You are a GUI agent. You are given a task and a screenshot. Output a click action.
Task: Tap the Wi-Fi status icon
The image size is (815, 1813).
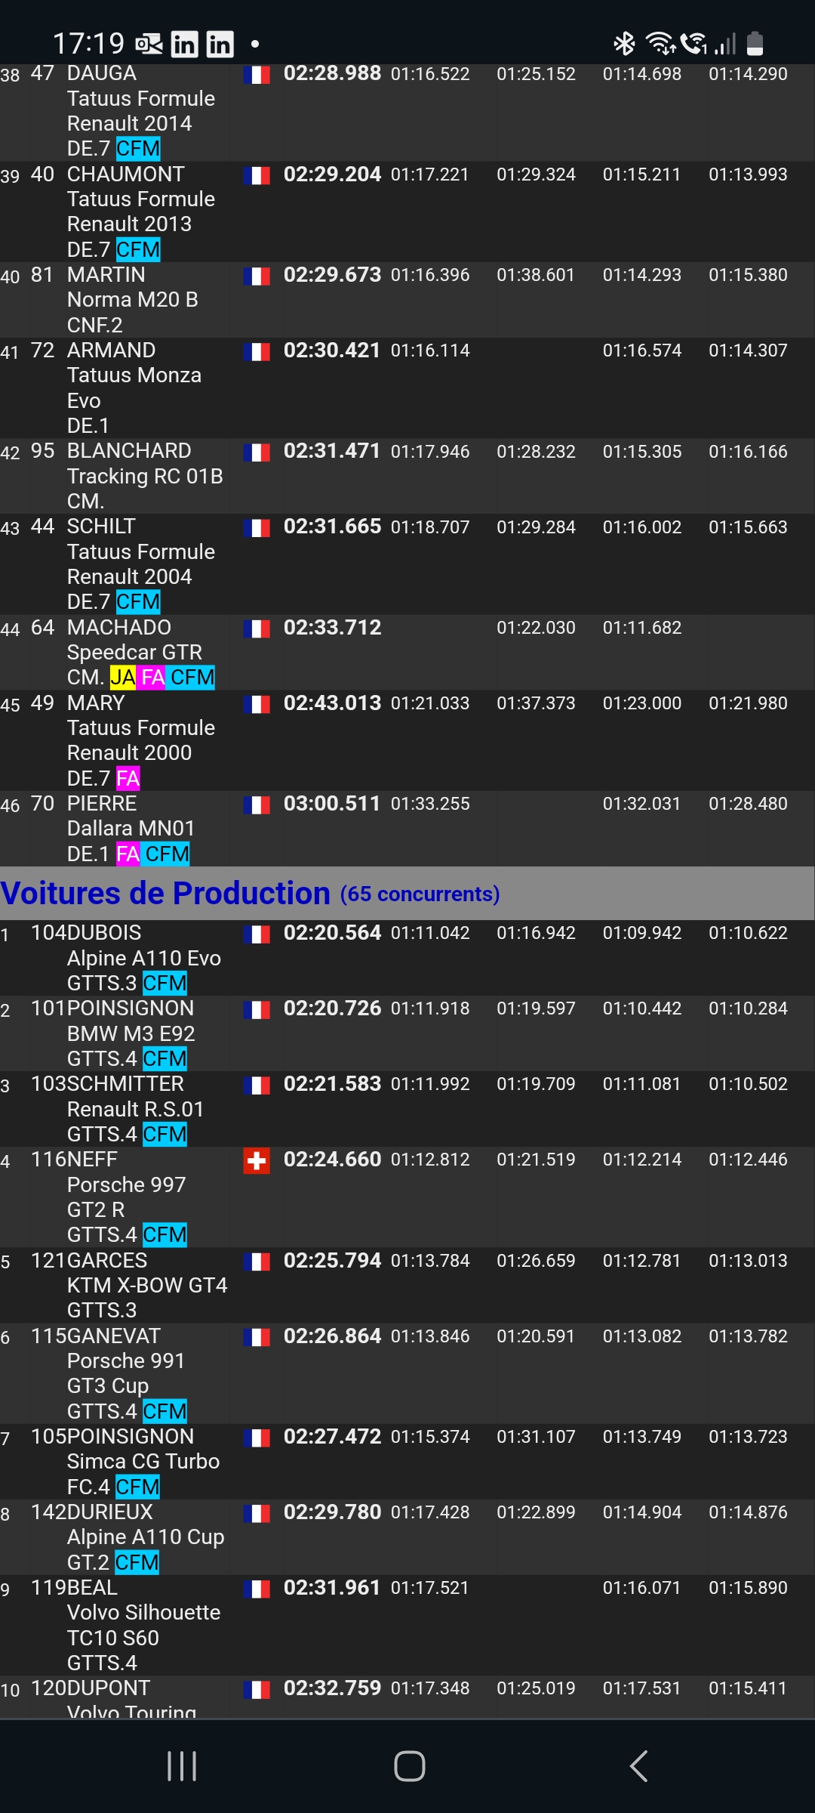[x=661, y=44]
